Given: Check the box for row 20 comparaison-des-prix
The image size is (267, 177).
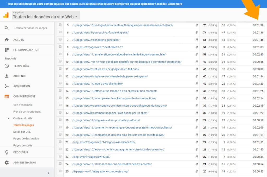Looking at the screenshot, I should [60, 135].
